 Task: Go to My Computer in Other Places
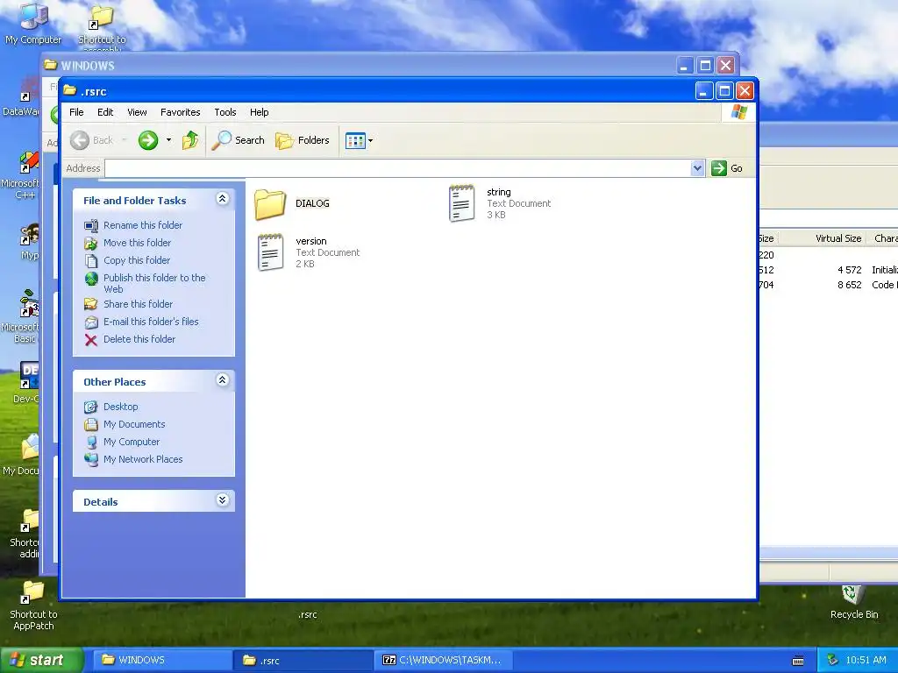tap(132, 442)
